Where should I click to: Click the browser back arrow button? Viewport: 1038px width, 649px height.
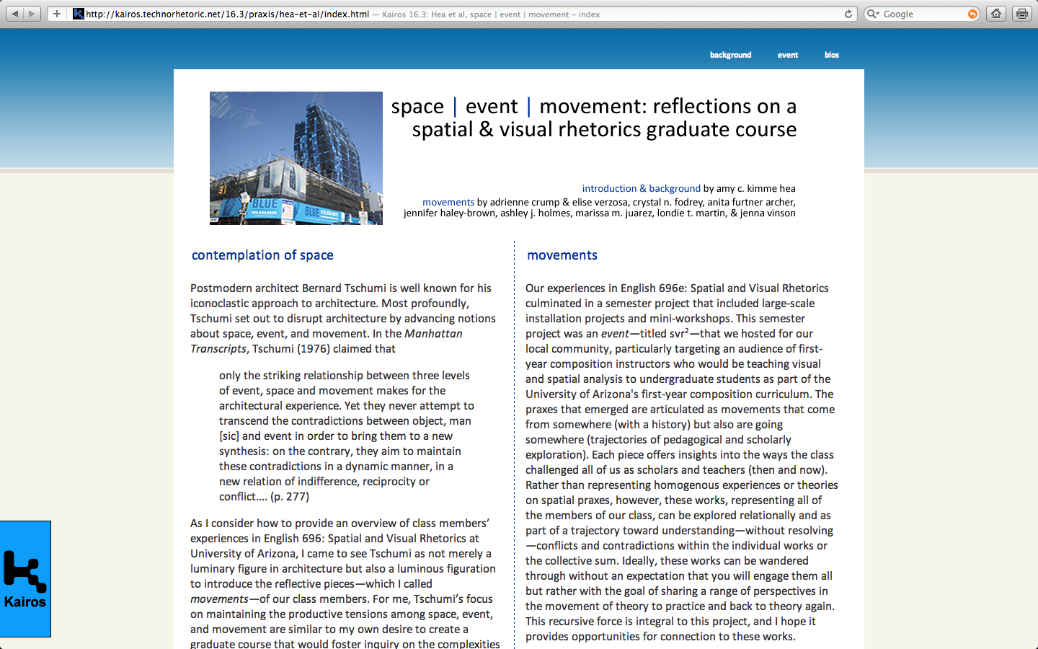[15, 14]
